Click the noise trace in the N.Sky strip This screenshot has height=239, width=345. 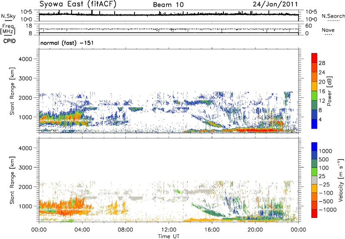click(x=169, y=15)
